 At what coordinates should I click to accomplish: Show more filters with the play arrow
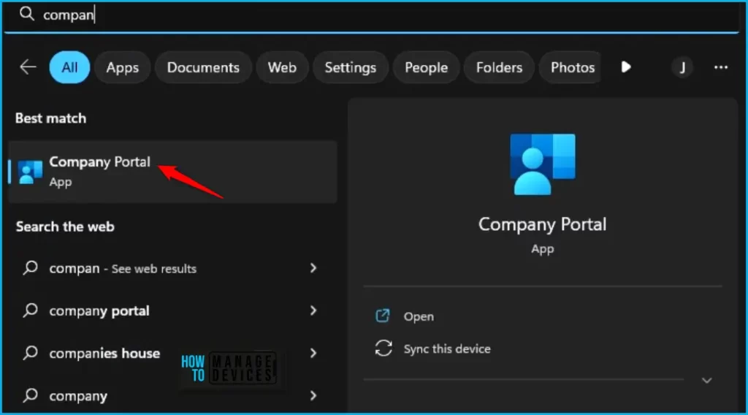click(626, 66)
